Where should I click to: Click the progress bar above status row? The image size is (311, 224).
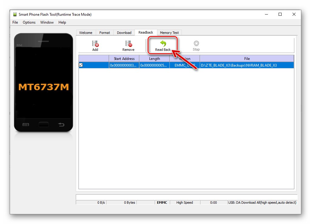tap(186, 197)
